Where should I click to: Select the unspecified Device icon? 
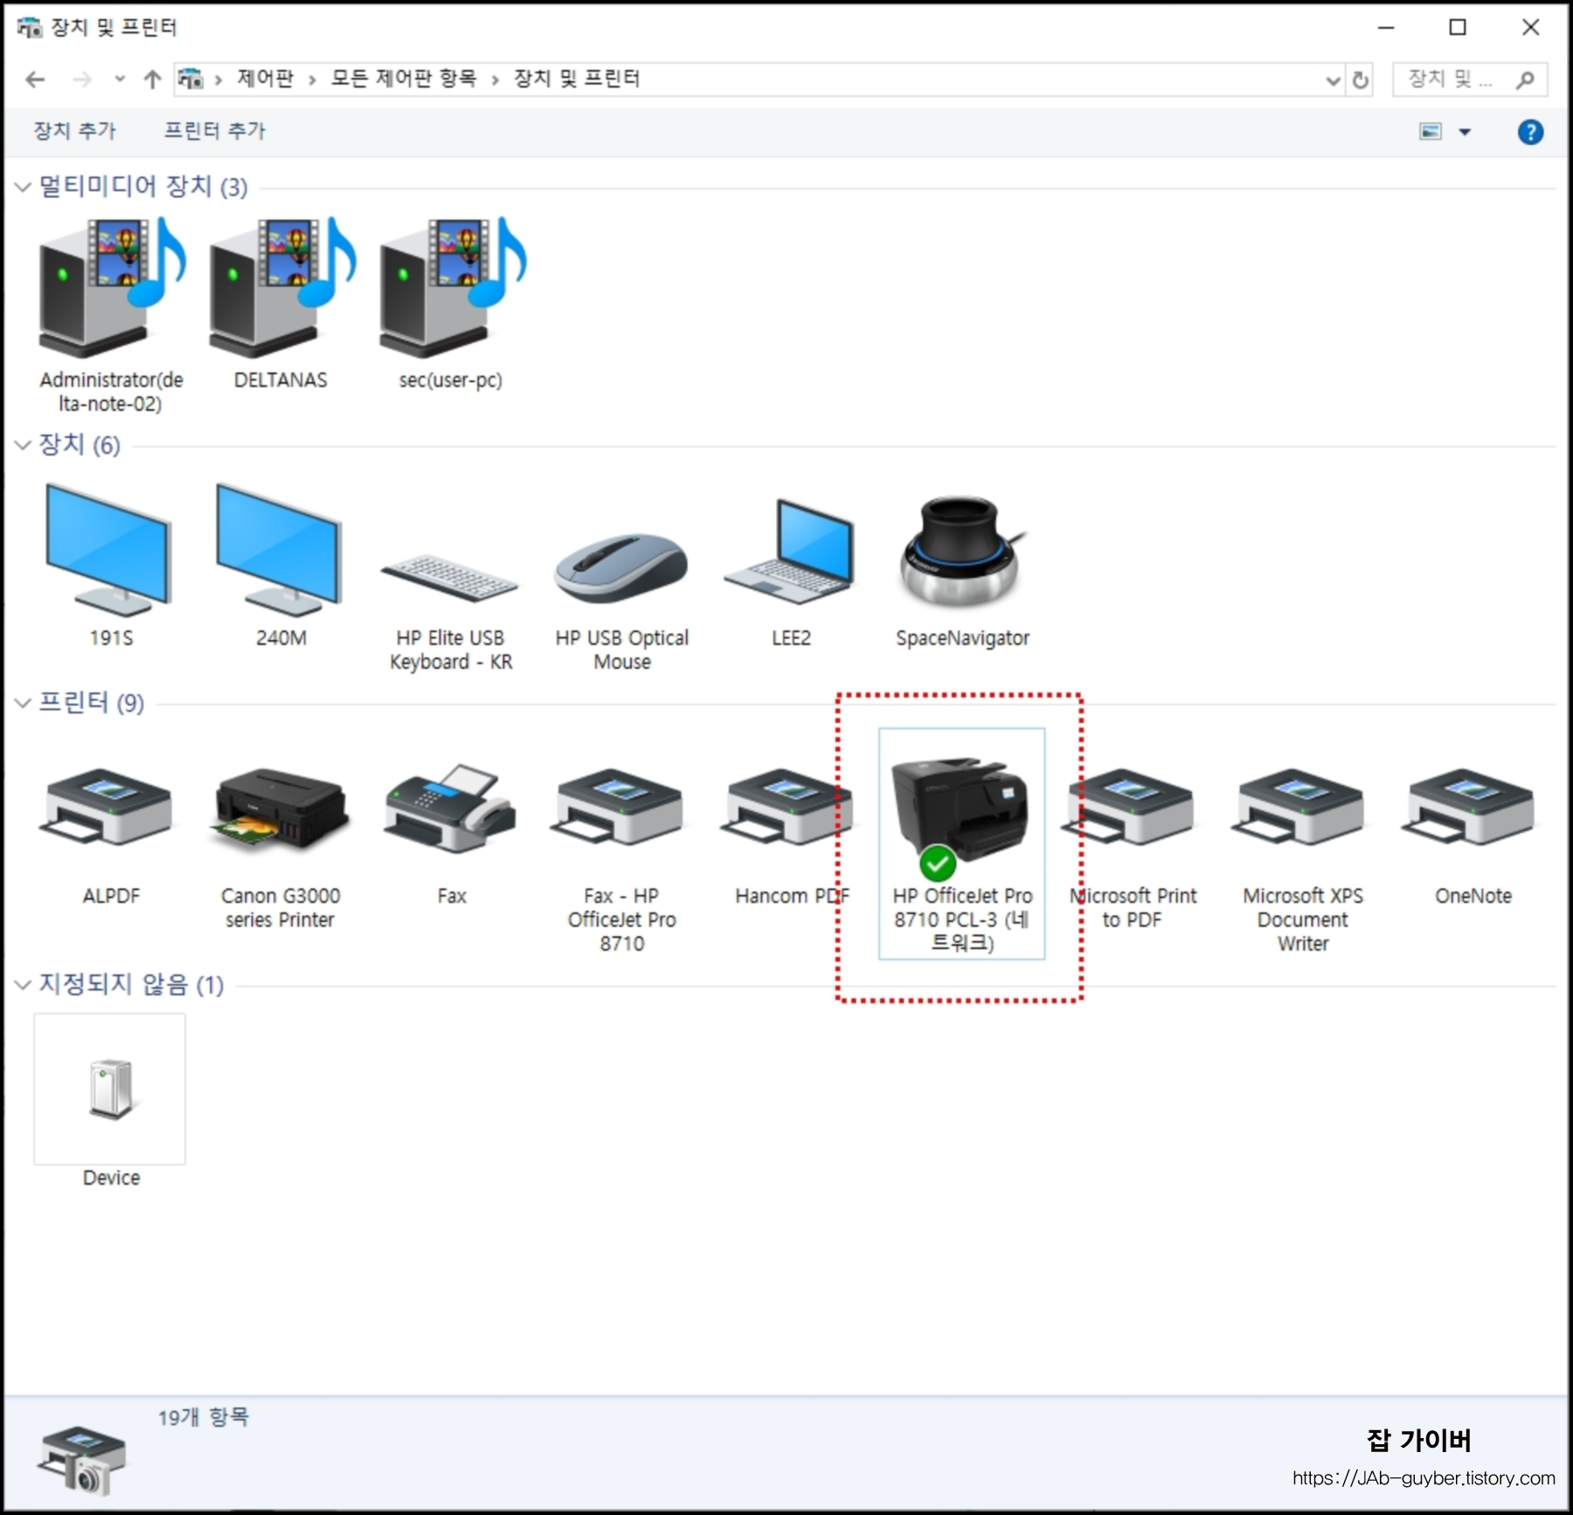point(110,1089)
